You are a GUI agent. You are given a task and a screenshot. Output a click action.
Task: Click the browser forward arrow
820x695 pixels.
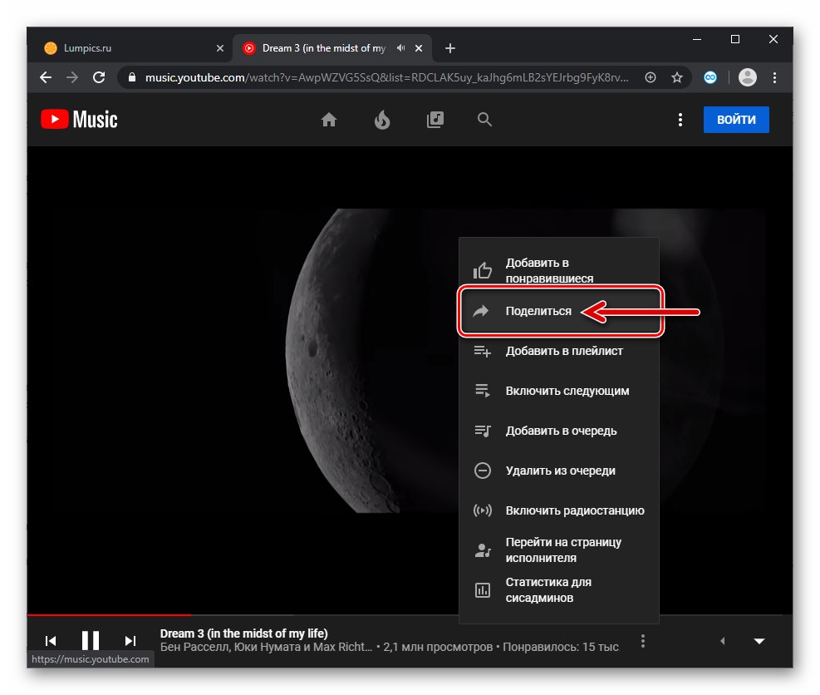click(x=72, y=77)
